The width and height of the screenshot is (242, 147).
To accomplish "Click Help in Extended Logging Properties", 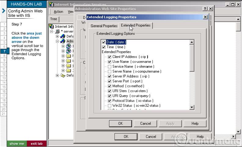I will [195, 124].
